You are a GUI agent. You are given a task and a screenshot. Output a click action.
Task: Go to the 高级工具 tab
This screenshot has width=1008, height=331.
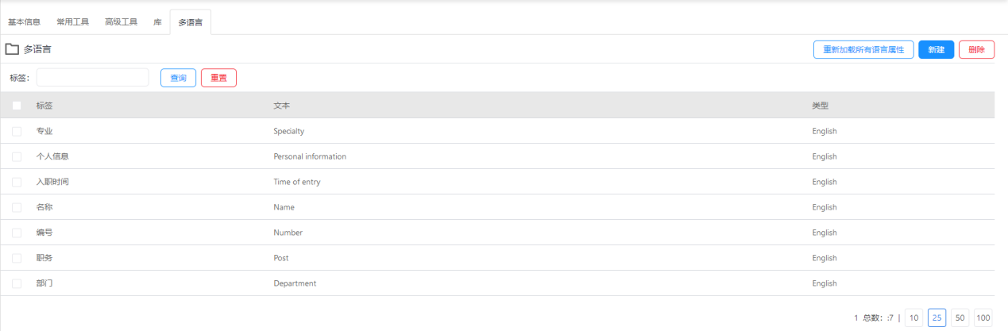tap(122, 22)
